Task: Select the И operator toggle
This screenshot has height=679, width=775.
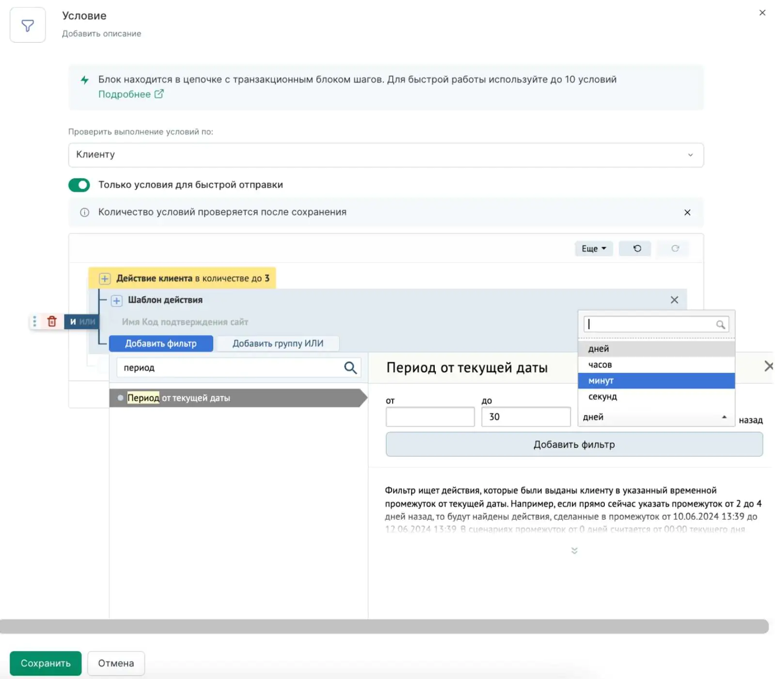Action: 73,322
